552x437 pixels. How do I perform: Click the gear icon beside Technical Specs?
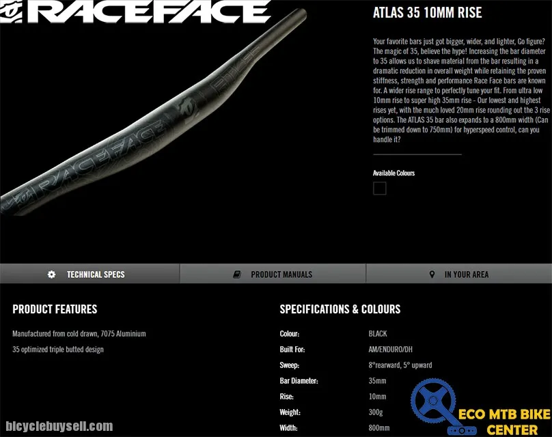[x=51, y=274]
